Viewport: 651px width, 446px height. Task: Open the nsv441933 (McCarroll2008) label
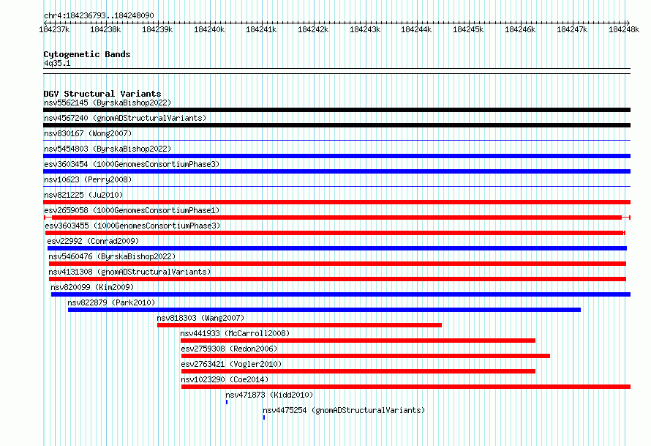(x=235, y=333)
